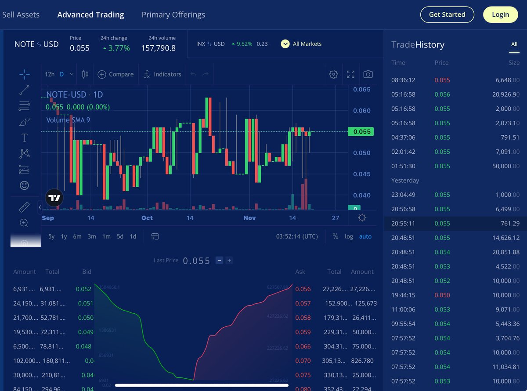Click the 01:51:30 trade of 50,000
The height and width of the screenshot is (391, 527).
(x=455, y=166)
